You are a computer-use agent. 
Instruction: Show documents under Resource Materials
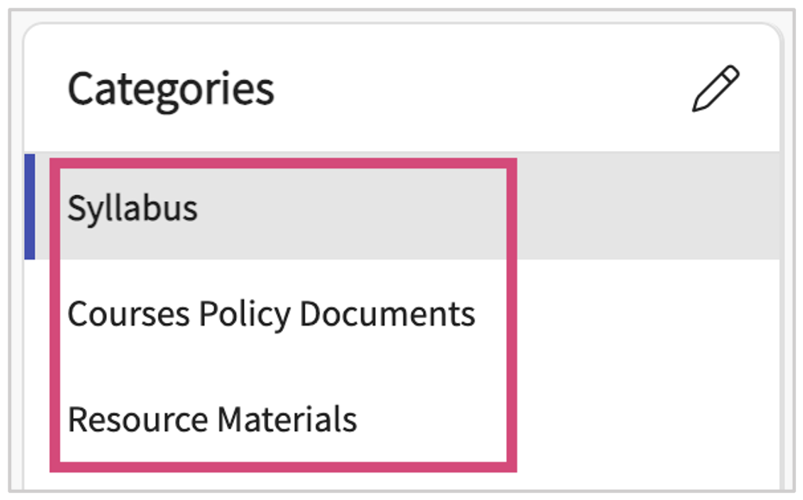[212, 420]
